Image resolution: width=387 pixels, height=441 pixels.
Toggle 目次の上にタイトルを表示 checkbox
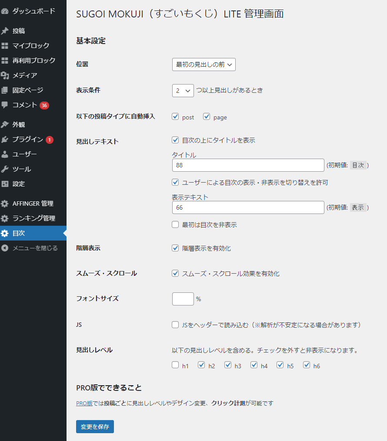click(175, 140)
